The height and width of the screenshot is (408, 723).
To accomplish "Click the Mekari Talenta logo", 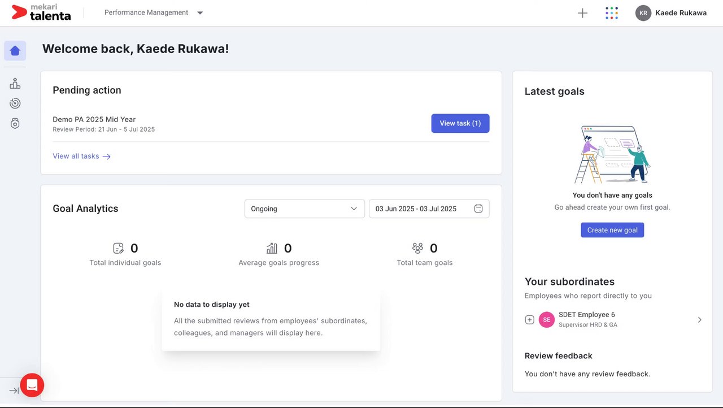I will click(x=42, y=12).
